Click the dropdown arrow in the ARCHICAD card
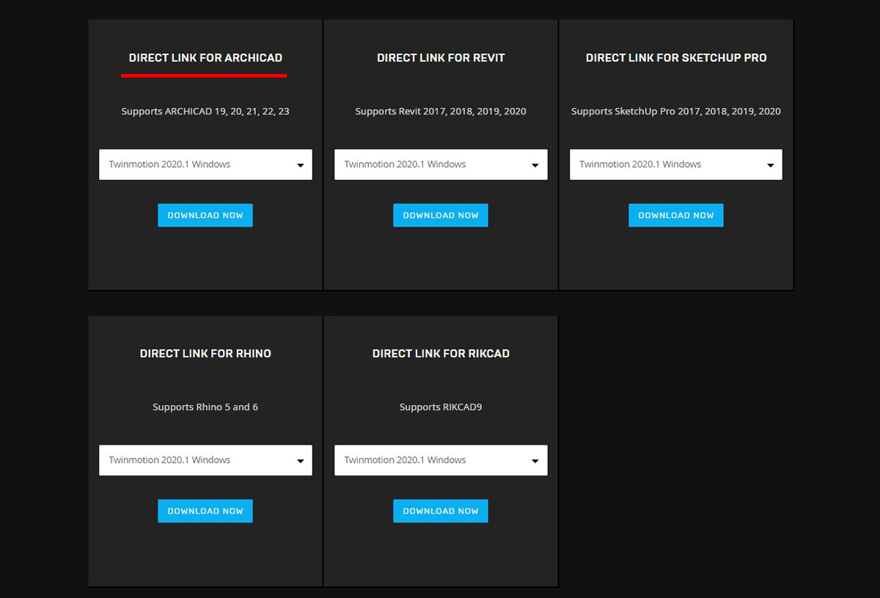 [300, 166]
